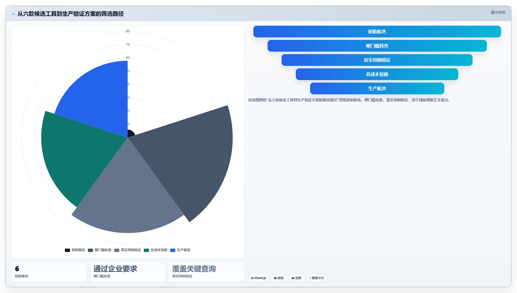This screenshot has width=517, height=293.
Task: Click the chart title 从六款候选工具到生产验证方案的筛选路径
Action: (x=70, y=14)
